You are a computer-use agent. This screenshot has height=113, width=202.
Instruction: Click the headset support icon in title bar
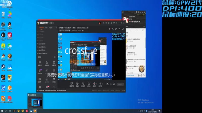(x=104, y=23)
